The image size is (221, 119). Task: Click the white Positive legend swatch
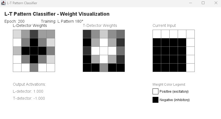coord(155,92)
